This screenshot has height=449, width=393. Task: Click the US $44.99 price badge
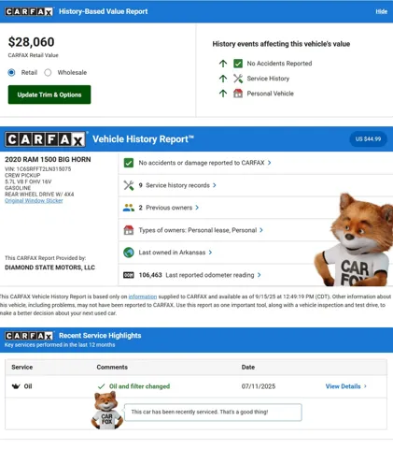369,139
